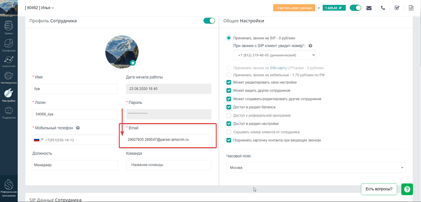Viewport: 421px width, 202px height.
Task: Click the Есть вопросы? button
Action: 379,189
